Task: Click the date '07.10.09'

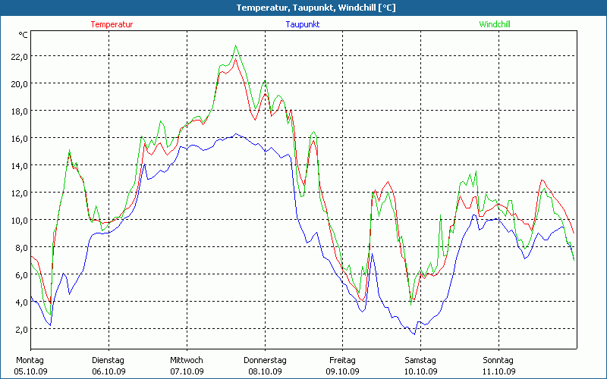Action: 187,371
